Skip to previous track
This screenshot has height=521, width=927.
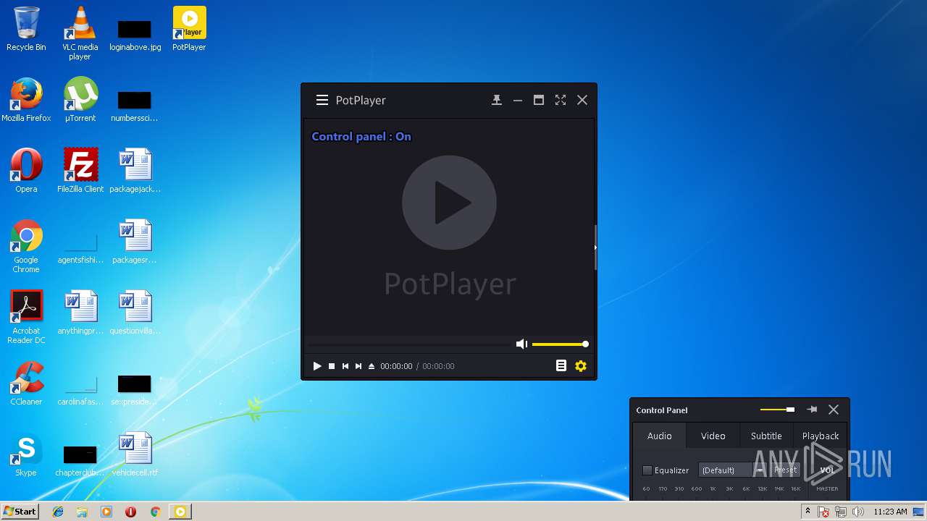(x=345, y=366)
